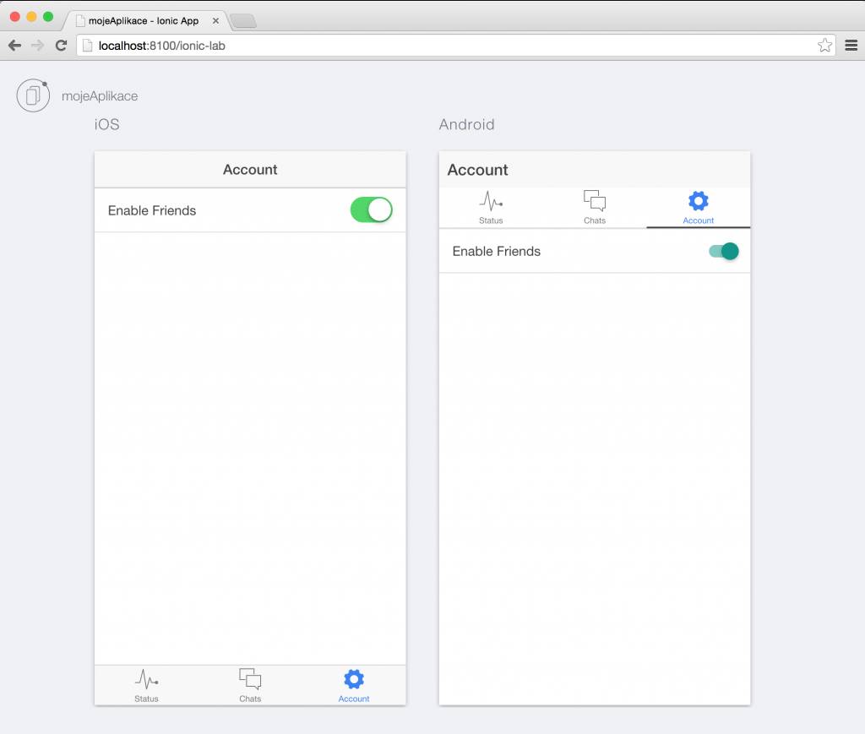Bookmark this page with the star icon

click(824, 46)
